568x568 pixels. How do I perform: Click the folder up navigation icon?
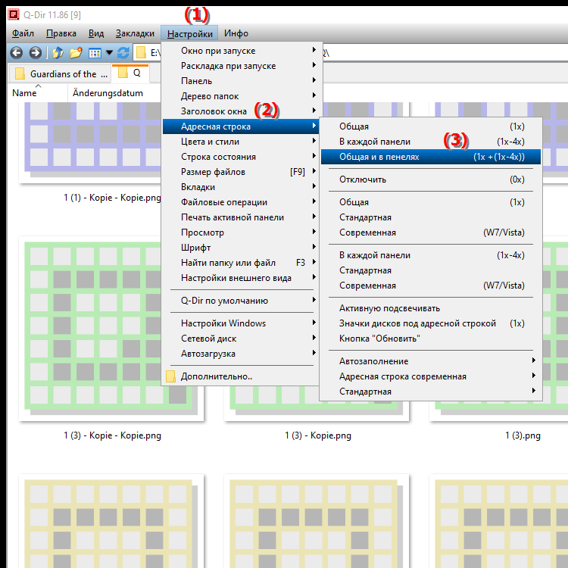[58, 53]
